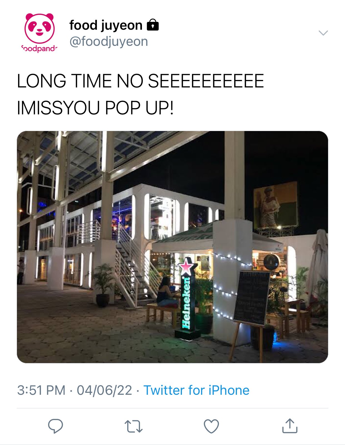Open the reply speech bubble icon

pos(56,426)
